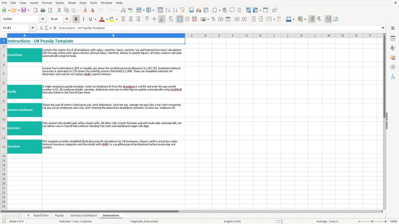The width and height of the screenshot is (399, 224).
Task: Open the font name dropdown
Action: (43, 19)
